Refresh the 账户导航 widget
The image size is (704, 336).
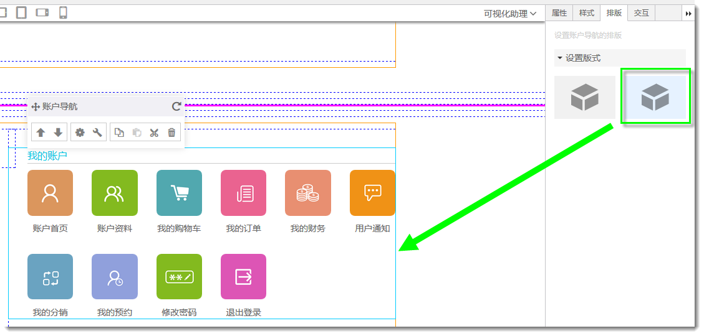coord(176,106)
